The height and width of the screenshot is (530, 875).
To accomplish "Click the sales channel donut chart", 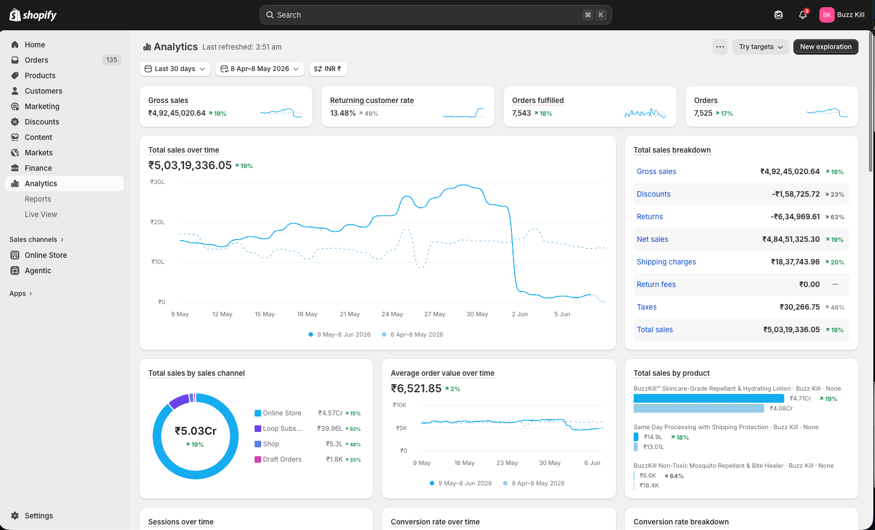I will click(196, 436).
